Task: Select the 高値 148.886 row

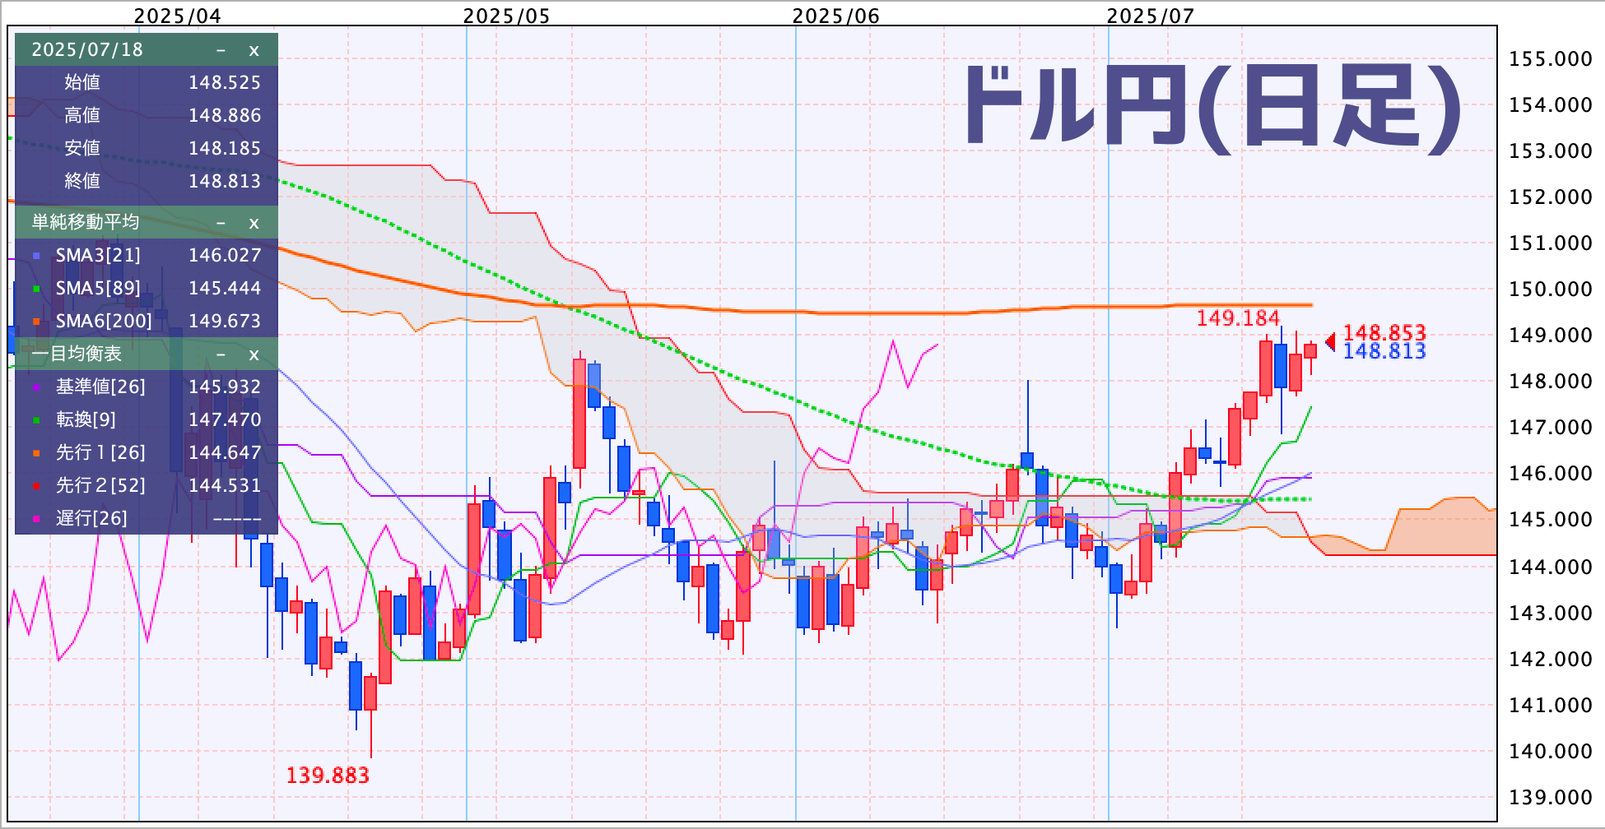Action: (x=147, y=115)
